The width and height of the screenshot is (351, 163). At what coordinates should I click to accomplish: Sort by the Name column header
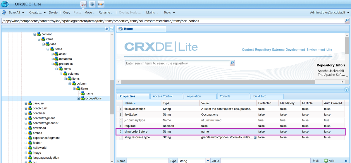(x=142, y=103)
